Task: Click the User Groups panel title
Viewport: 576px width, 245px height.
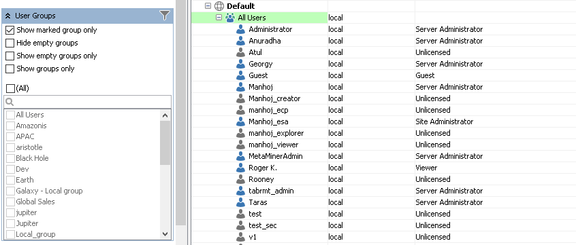Action: click(x=35, y=16)
